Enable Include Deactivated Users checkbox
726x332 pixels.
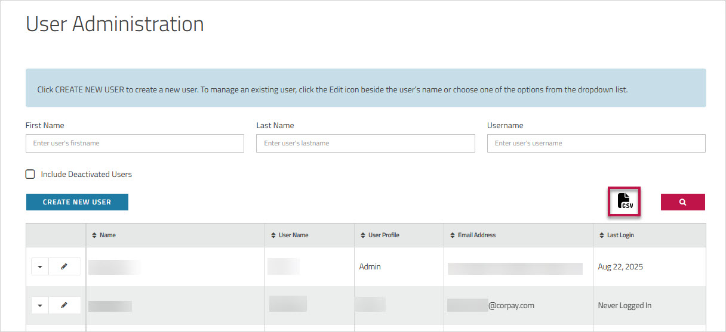[x=30, y=175]
